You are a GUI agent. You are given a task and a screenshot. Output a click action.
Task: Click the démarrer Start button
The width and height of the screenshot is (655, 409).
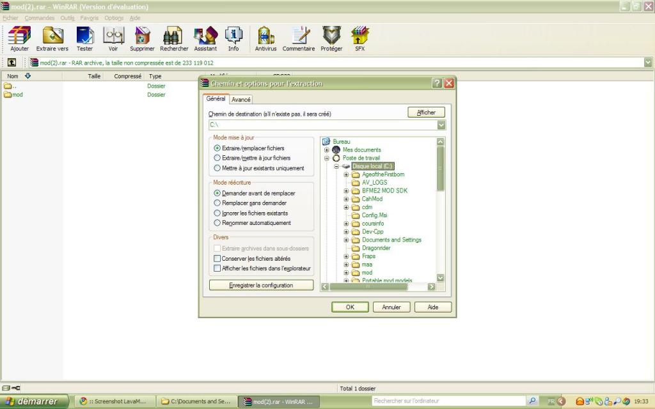(33, 401)
